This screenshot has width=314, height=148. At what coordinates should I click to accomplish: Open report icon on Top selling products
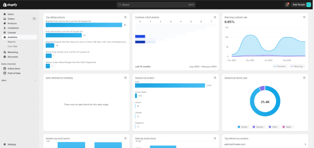tap(125, 17)
